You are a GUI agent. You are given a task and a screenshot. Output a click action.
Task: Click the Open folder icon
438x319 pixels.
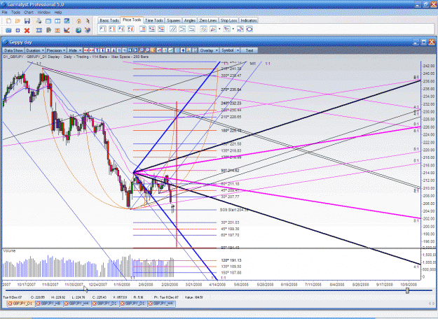(x=18, y=21)
